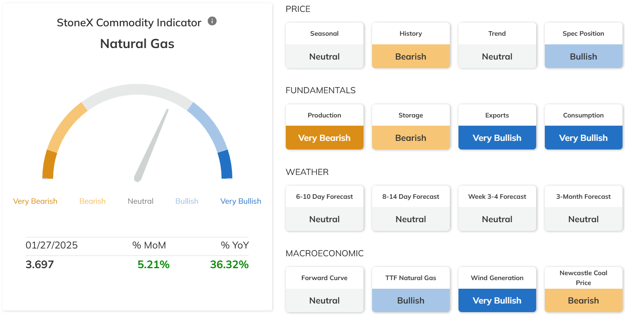Click the gray Neutral gauge segment
This screenshot has height=315, width=625.
137,90
